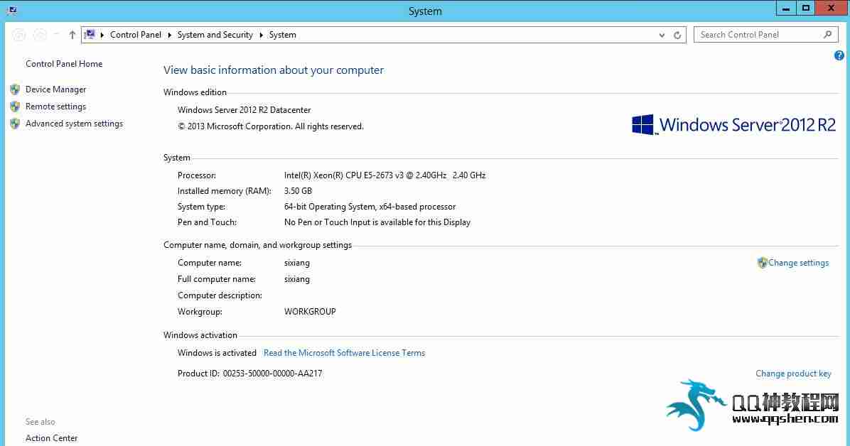Click the 2013 Microsoft Corporation copyright text

[x=271, y=126]
